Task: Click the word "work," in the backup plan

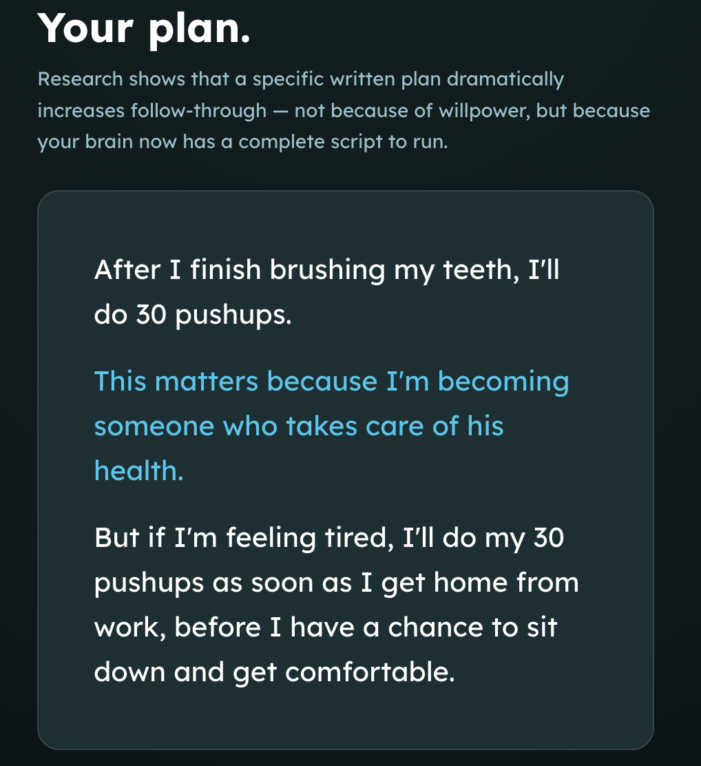Action: click(x=128, y=627)
